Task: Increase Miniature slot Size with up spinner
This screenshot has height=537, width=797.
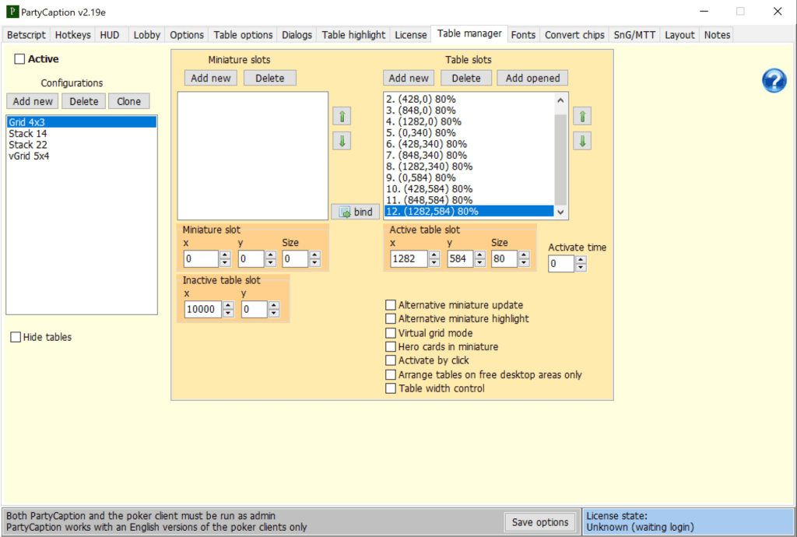Action: [x=315, y=255]
